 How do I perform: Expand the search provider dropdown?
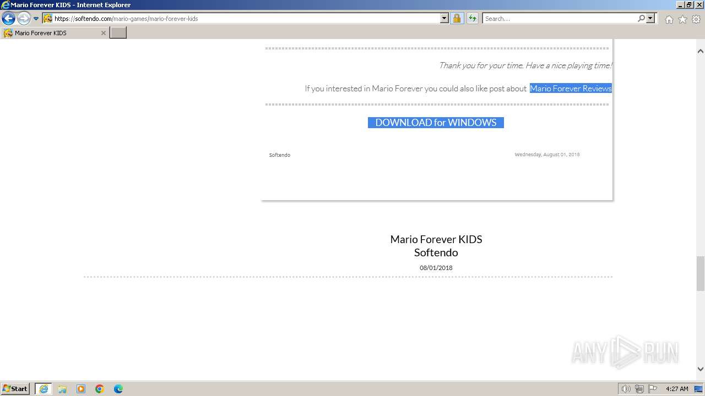(x=650, y=18)
